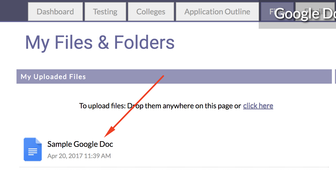The width and height of the screenshot is (336, 173).
Task: Click the active Files tab
Action: coord(277,12)
